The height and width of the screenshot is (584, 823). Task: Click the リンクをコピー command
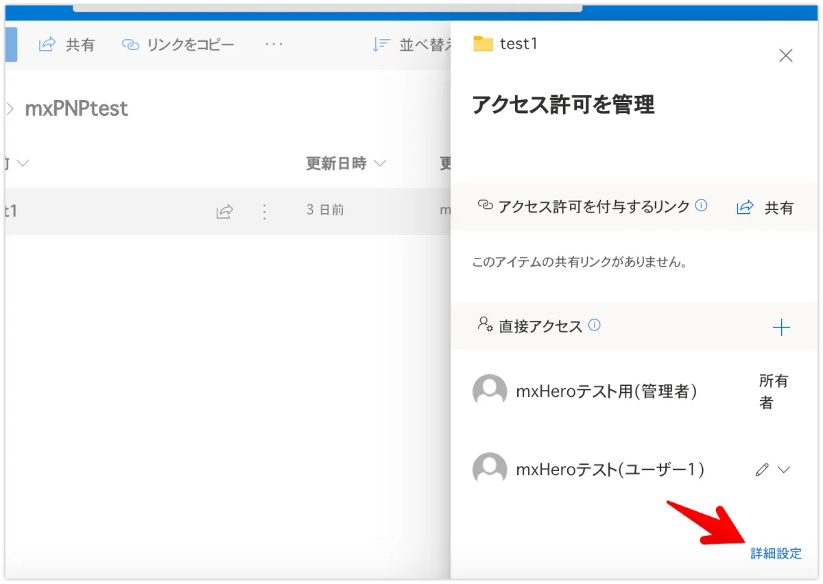pos(178,45)
